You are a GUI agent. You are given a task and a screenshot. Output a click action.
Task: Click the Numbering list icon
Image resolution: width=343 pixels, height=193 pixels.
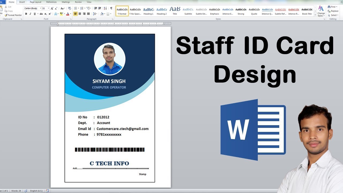point(82,8)
